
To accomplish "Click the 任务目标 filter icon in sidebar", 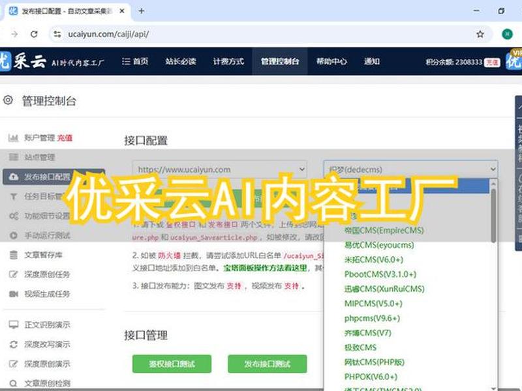I will click(x=13, y=197).
